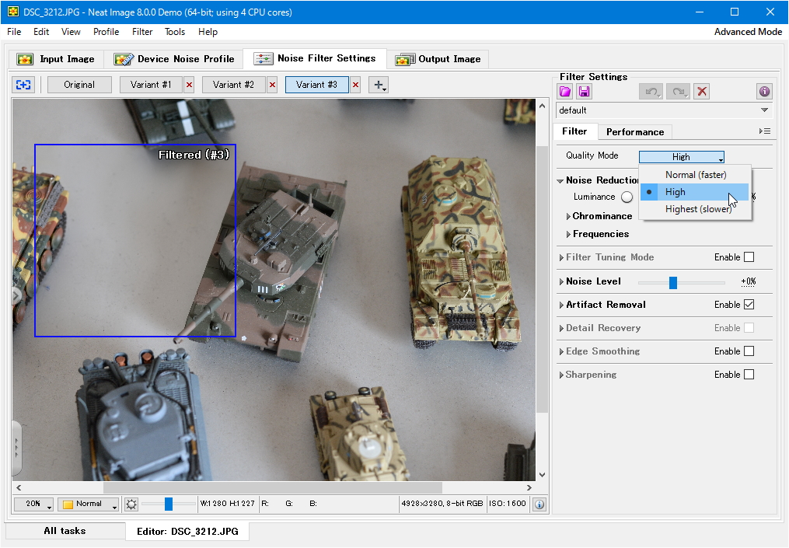The image size is (789, 548).
Task: Close Variant #3 with its red X
Action: (x=355, y=85)
